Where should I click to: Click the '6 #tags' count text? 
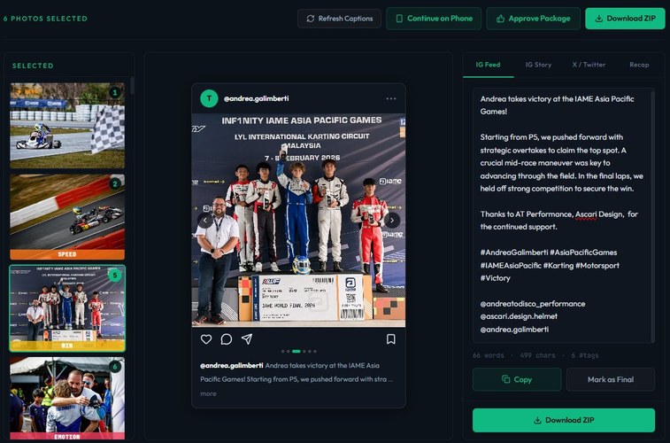[585, 355]
